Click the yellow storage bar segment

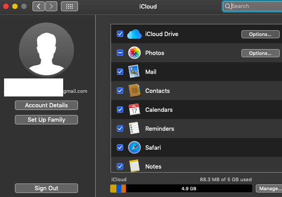click(113, 188)
